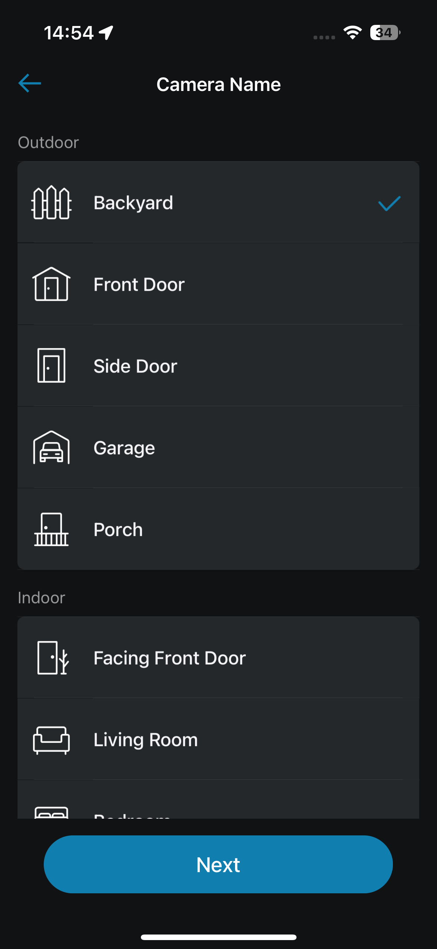The height and width of the screenshot is (949, 437).
Task: Tap the Wi-Fi status bar icon
Action: click(x=352, y=33)
